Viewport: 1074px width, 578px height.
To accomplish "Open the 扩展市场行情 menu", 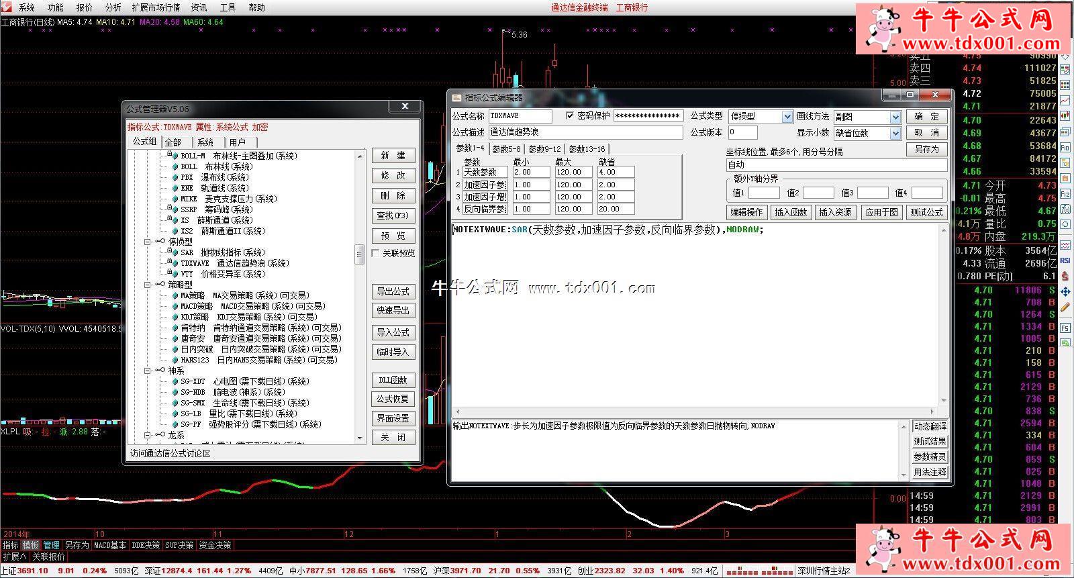I will 156,7.
